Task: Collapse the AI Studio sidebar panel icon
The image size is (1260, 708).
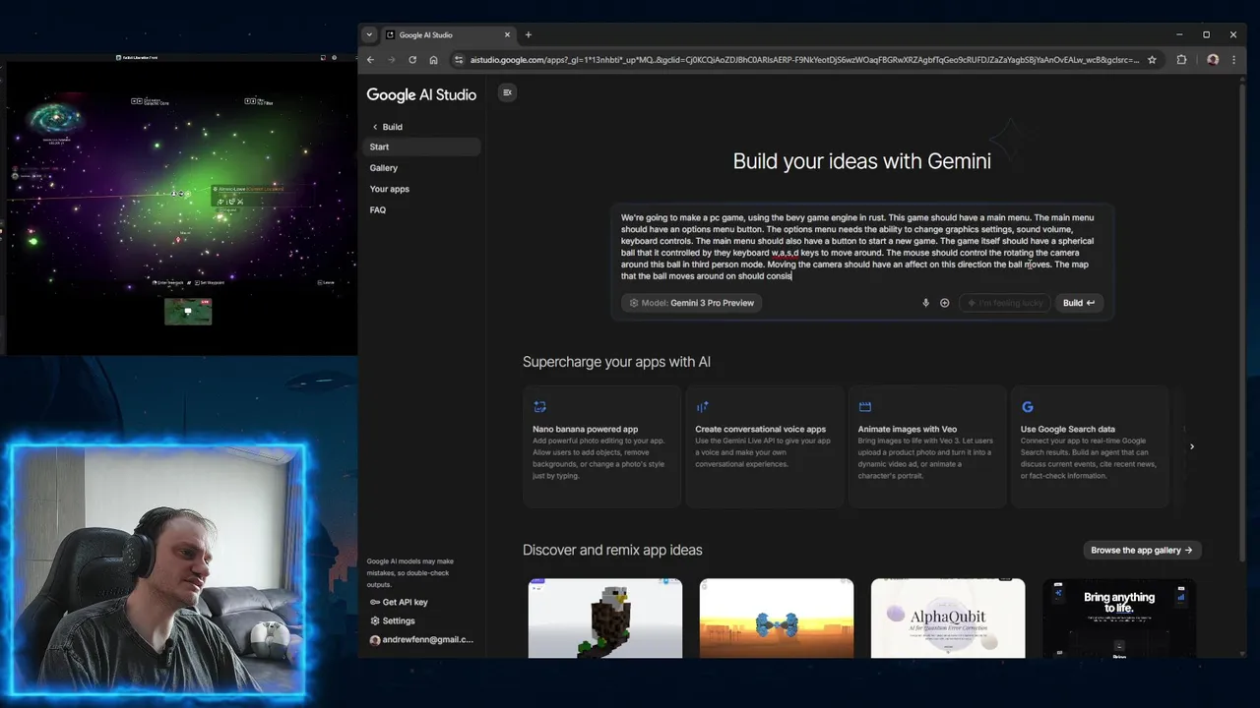Action: click(x=507, y=92)
